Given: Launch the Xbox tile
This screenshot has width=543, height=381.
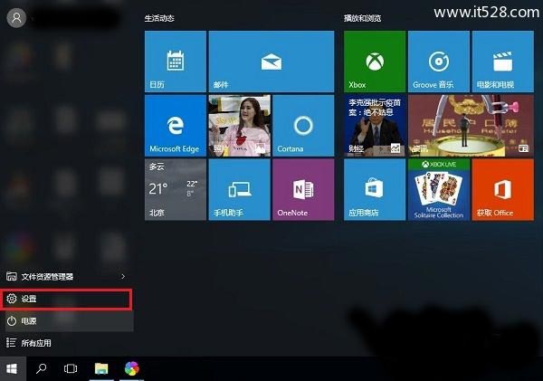Looking at the screenshot, I should click(375, 62).
